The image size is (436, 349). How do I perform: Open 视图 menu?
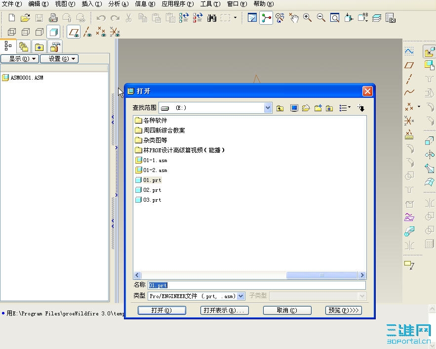[x=65, y=4]
